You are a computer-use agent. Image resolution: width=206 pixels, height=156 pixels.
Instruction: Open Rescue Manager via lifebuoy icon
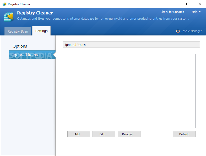[x=178, y=31]
